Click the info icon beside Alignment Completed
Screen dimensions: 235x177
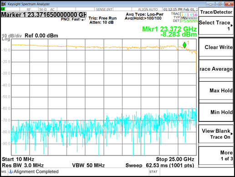click(10, 172)
